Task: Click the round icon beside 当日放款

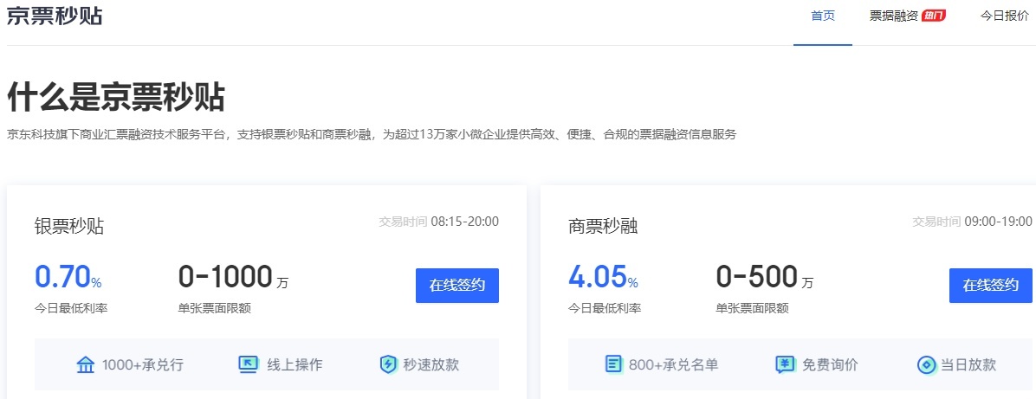Action: click(x=926, y=364)
